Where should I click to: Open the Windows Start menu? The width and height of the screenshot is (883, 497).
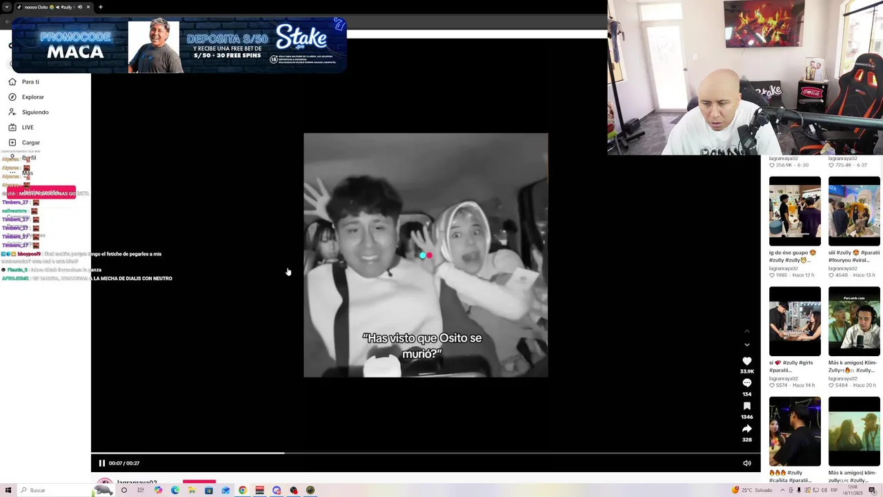click(x=8, y=490)
